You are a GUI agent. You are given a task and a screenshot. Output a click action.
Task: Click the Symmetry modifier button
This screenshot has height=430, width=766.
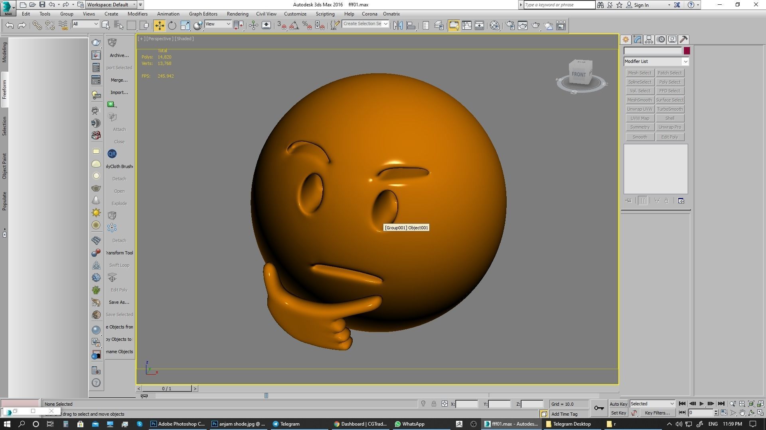click(640, 127)
